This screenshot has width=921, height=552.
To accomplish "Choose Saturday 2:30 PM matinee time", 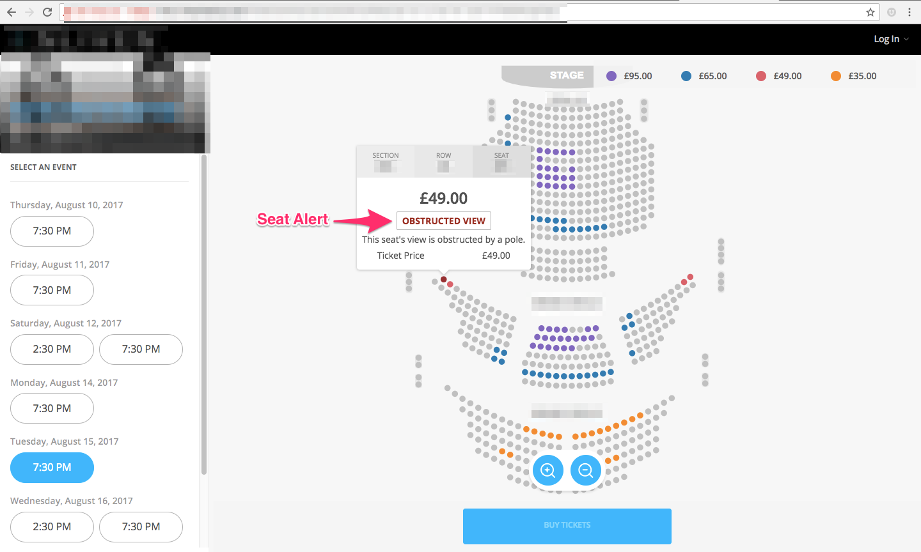I will tap(52, 349).
